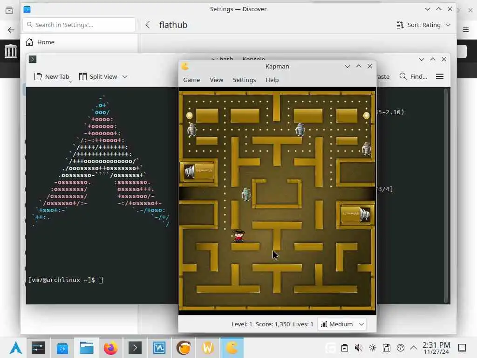
Task: Open the View menu in Kapman
Action: 216,80
